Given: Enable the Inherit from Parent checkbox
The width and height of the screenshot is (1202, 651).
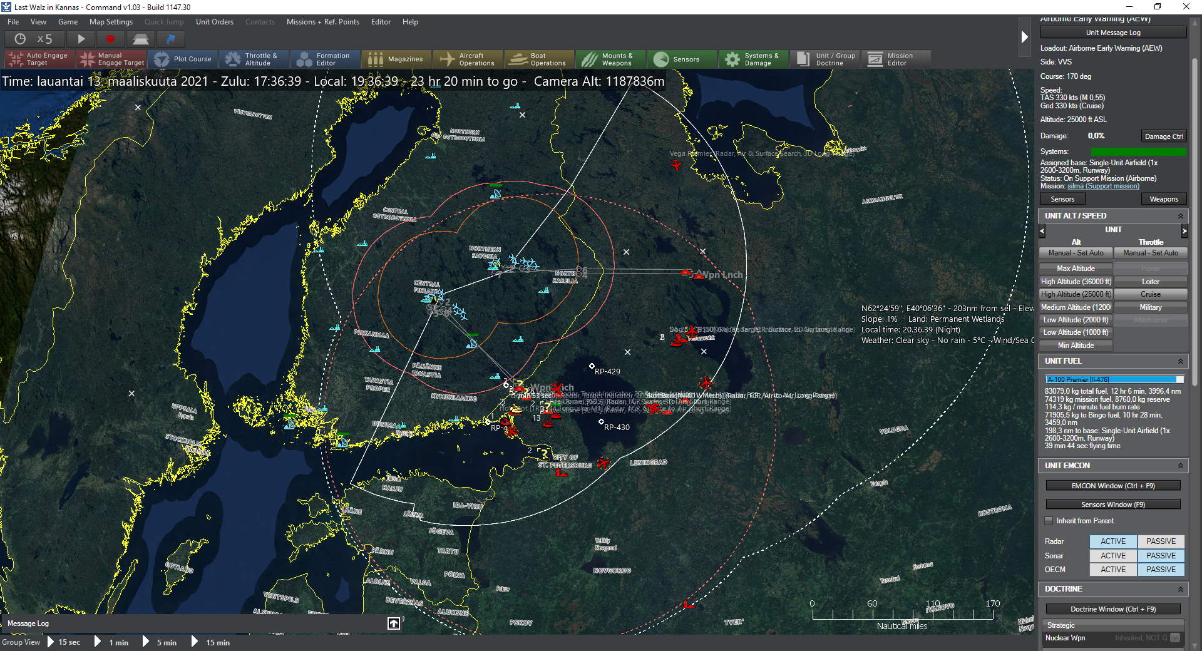Looking at the screenshot, I should coord(1049,521).
